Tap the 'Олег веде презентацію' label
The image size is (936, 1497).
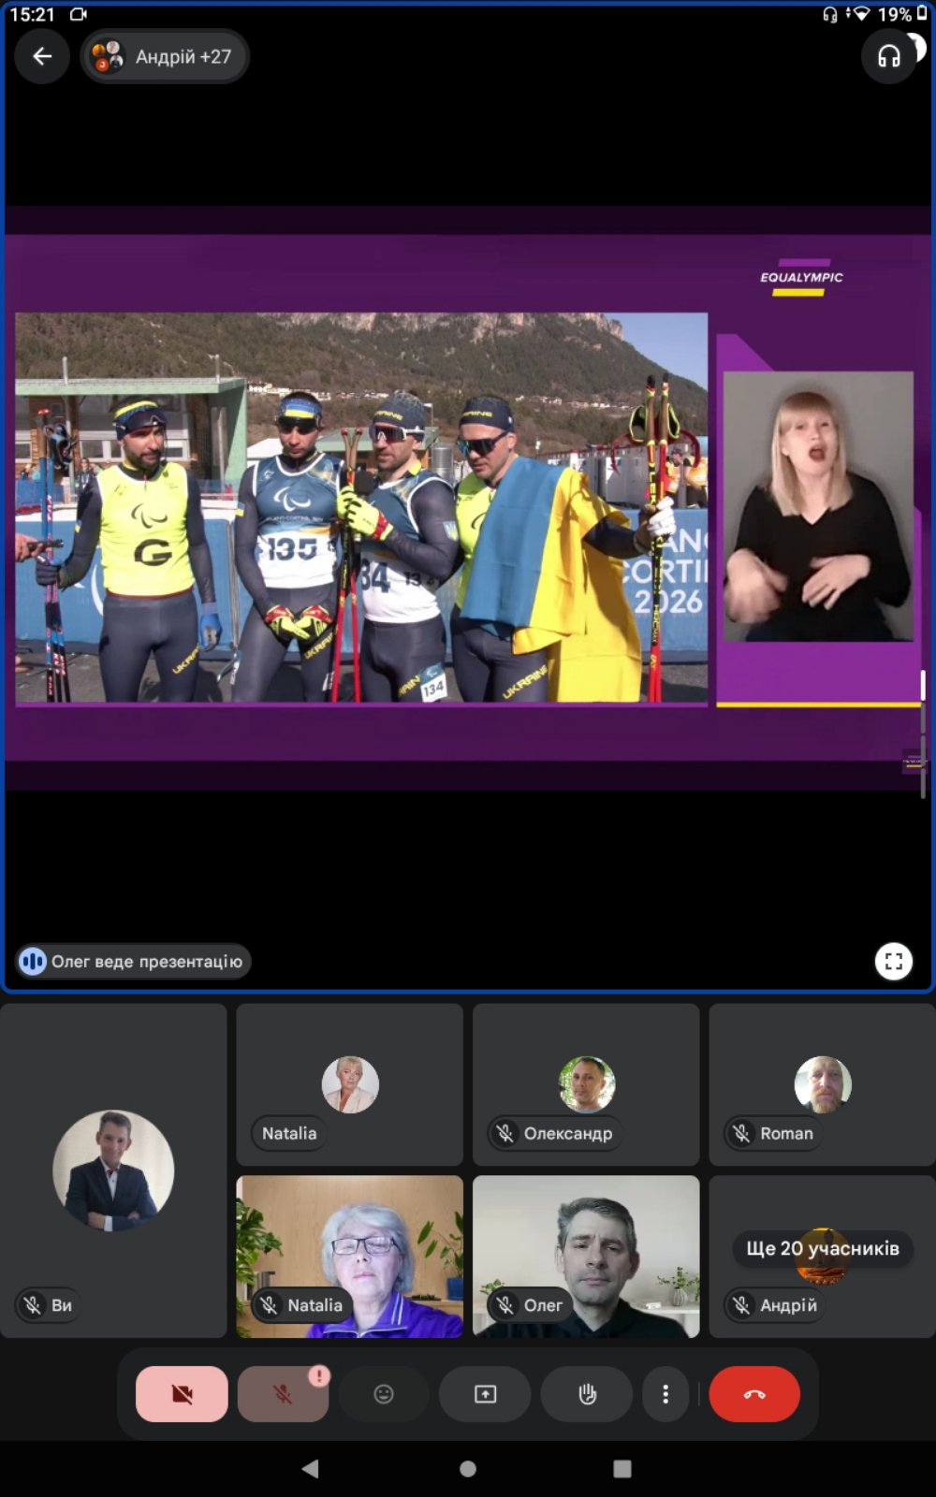pos(134,961)
